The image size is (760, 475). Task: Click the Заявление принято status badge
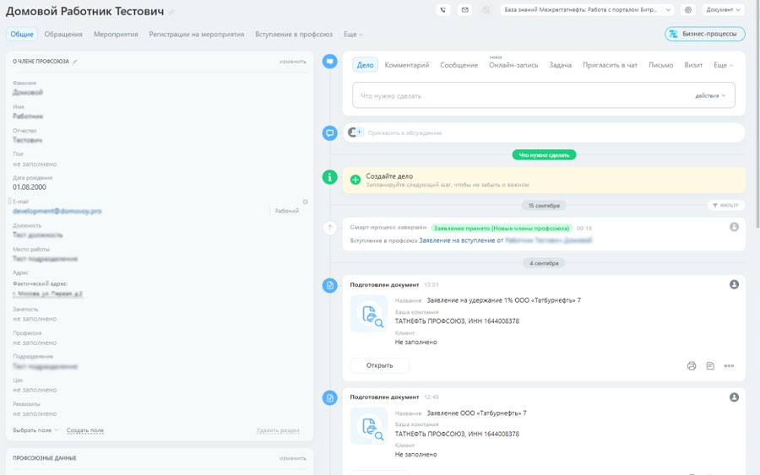tap(501, 228)
